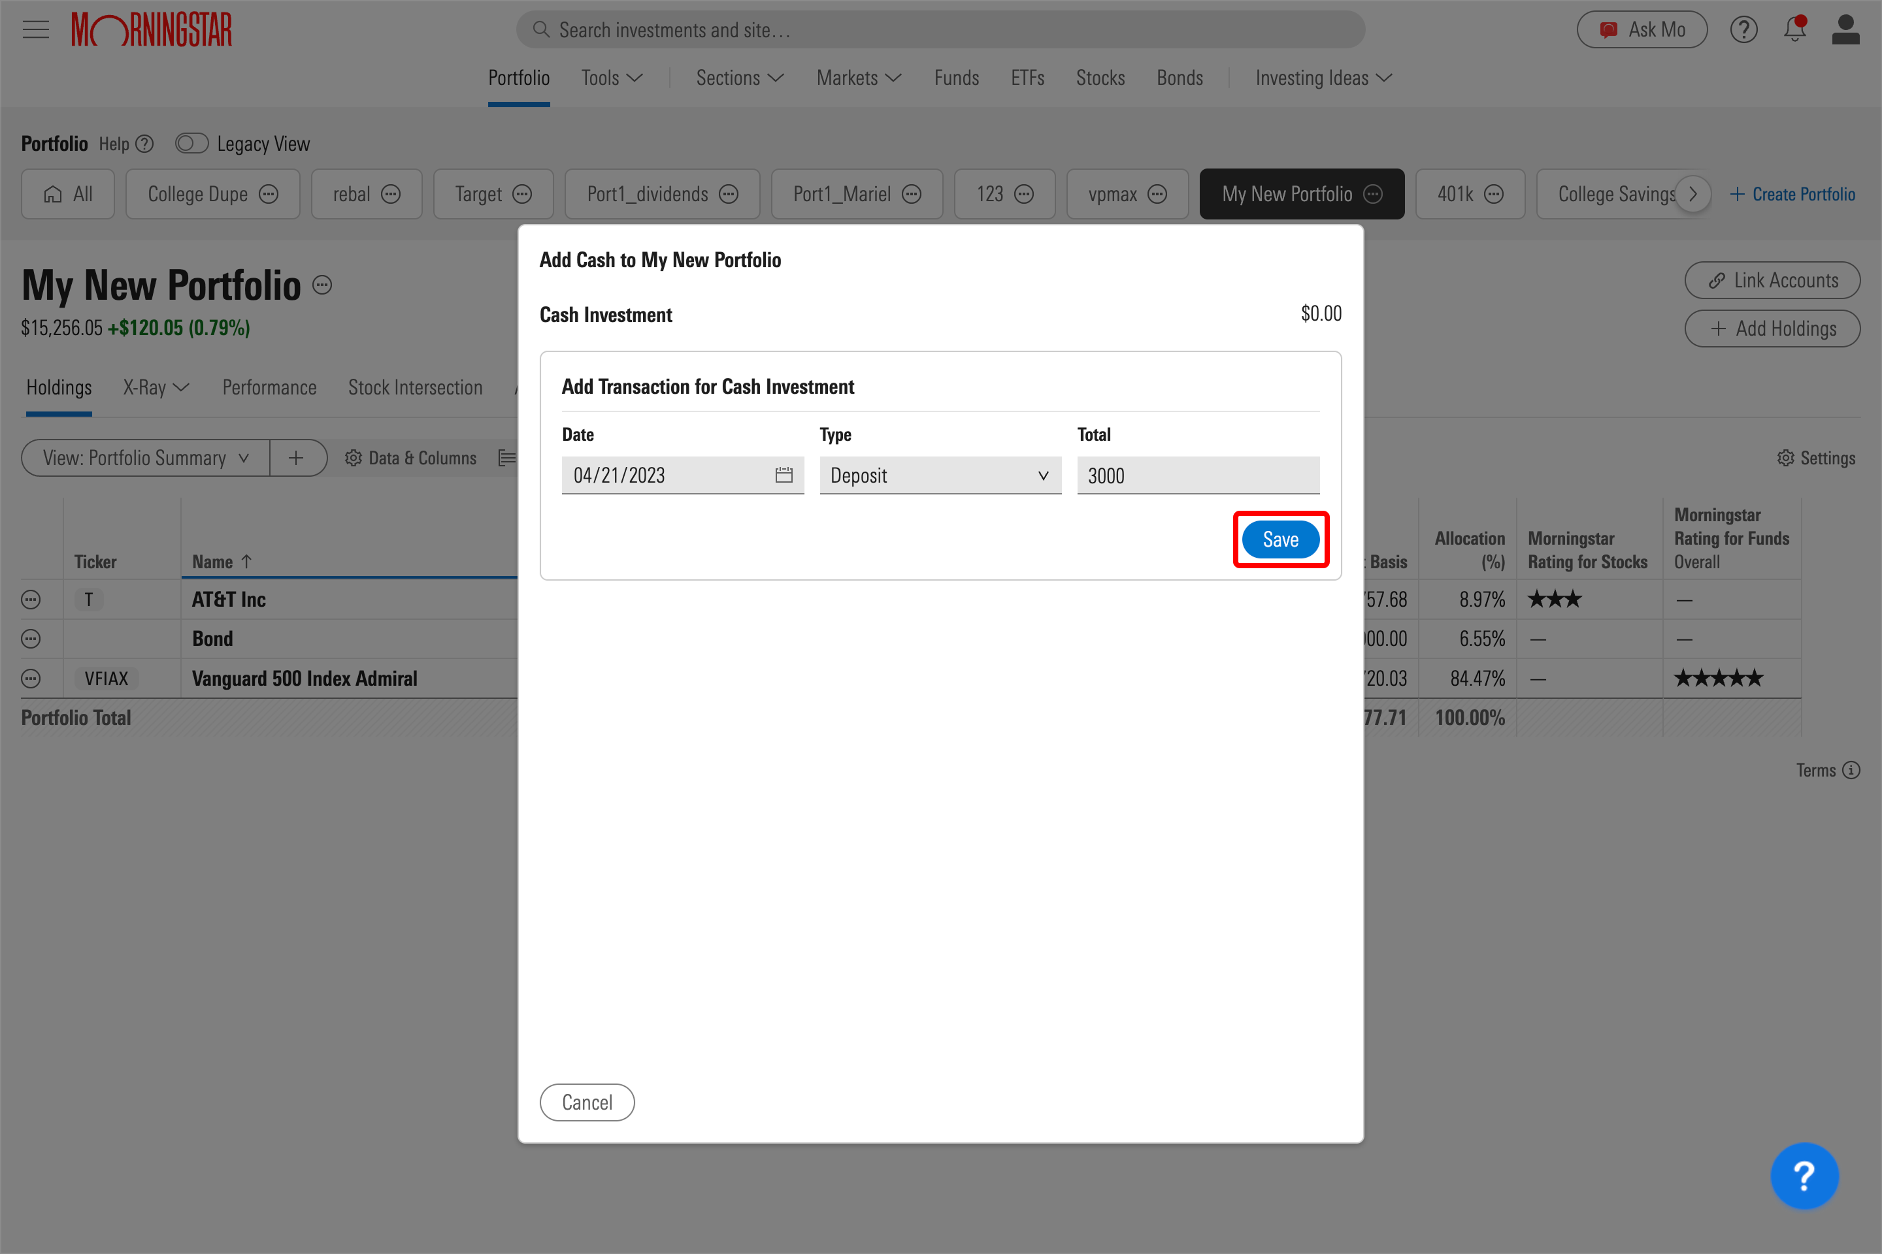Click the Add Holdings button
This screenshot has height=1254, width=1882.
point(1772,329)
